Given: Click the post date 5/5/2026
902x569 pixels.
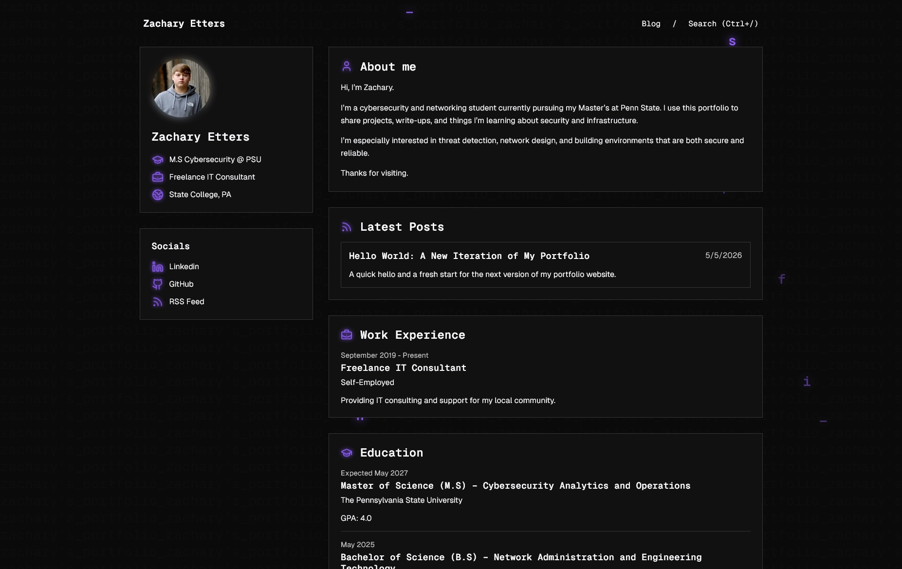Looking at the screenshot, I should coord(723,255).
